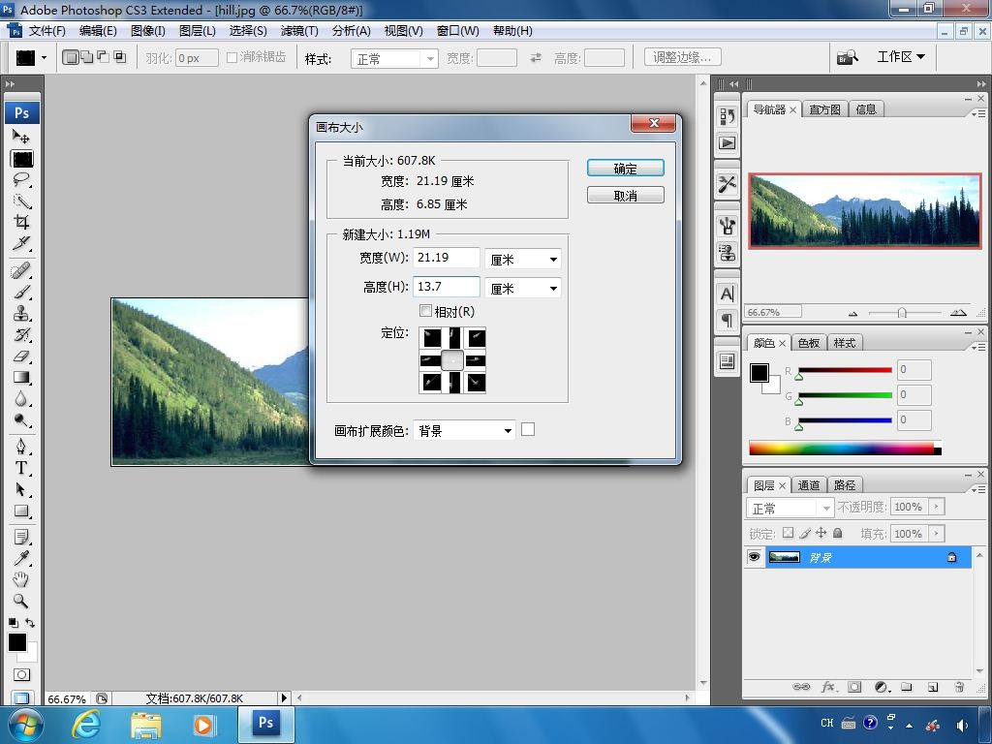The image size is (992, 744).
Task: Click the 确定 button
Action: point(625,169)
